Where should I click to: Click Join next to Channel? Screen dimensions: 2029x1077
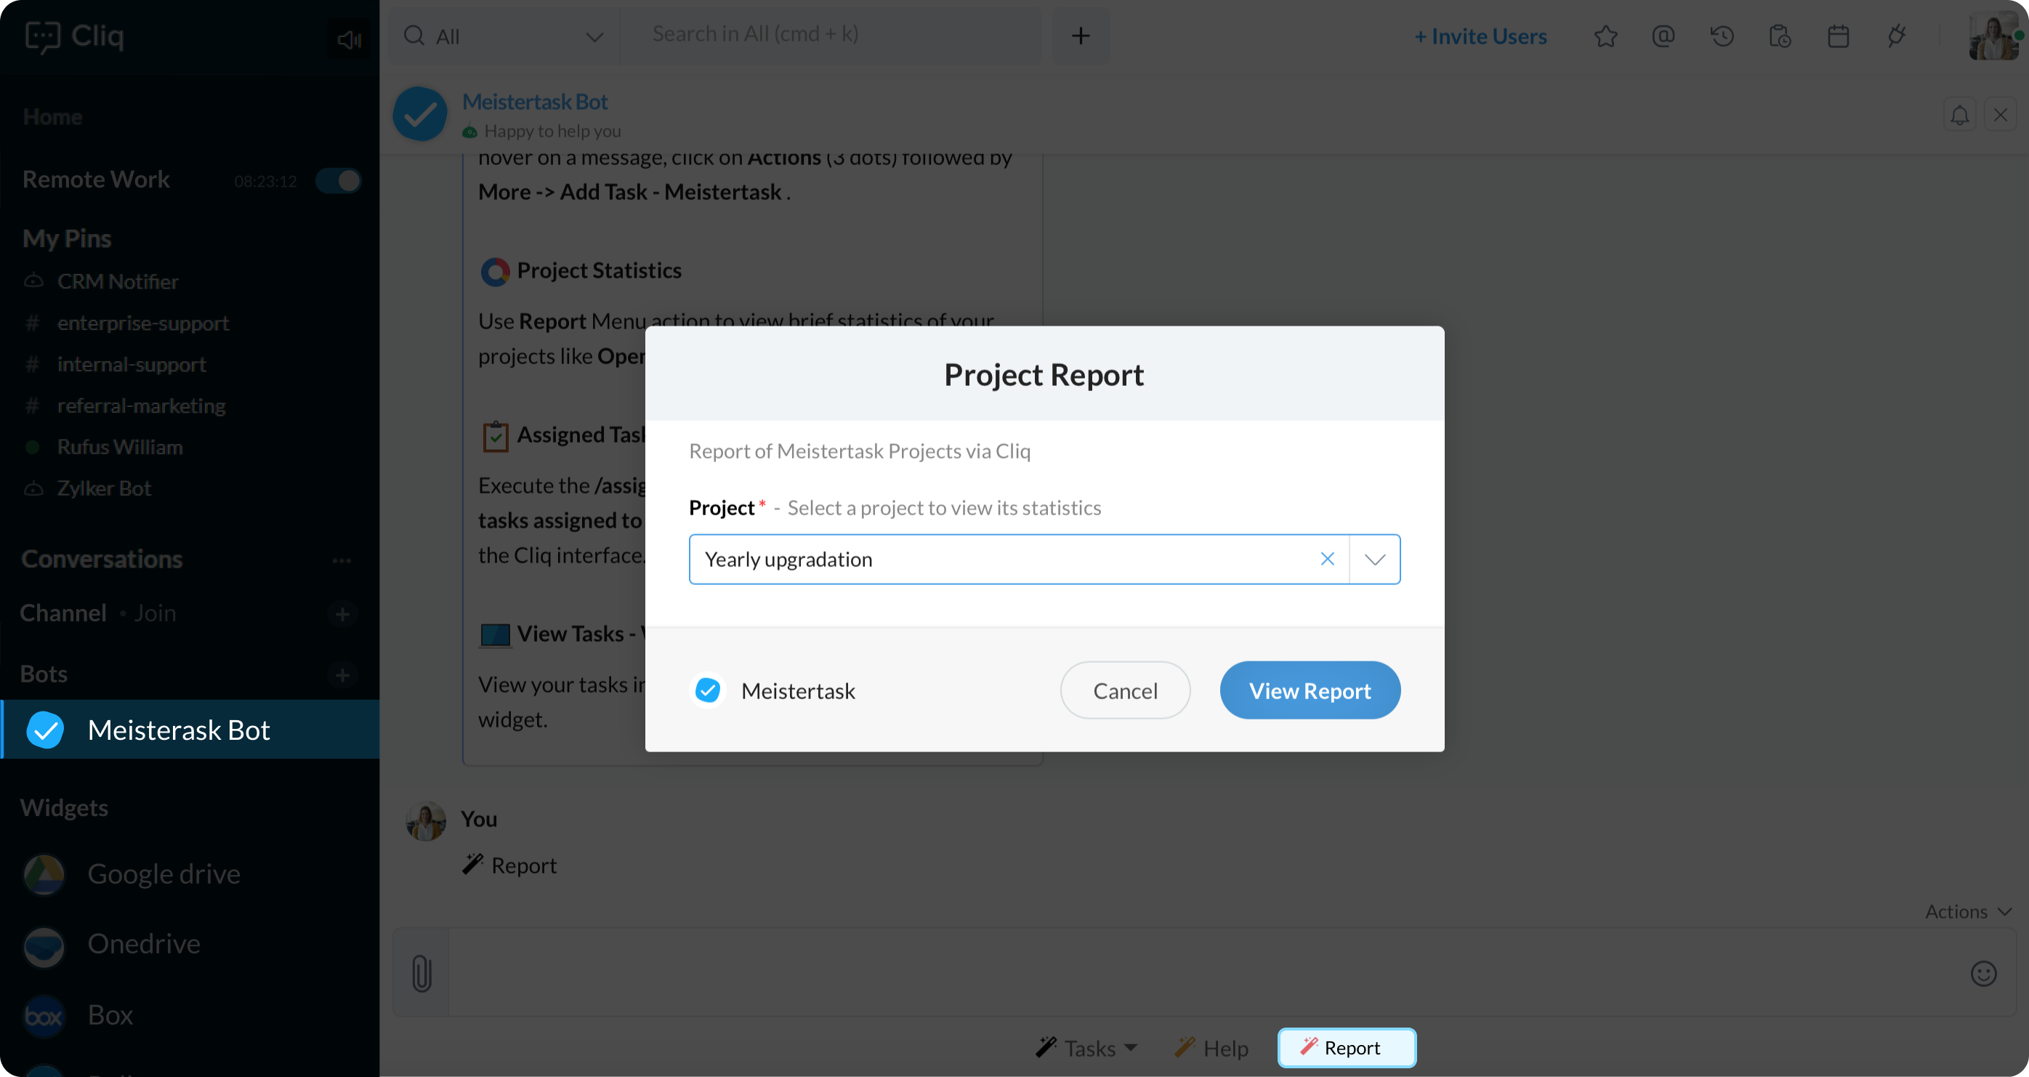[154, 613]
